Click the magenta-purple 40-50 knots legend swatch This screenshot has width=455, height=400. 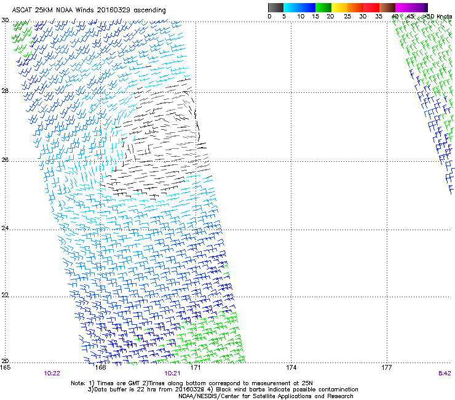[411, 7]
